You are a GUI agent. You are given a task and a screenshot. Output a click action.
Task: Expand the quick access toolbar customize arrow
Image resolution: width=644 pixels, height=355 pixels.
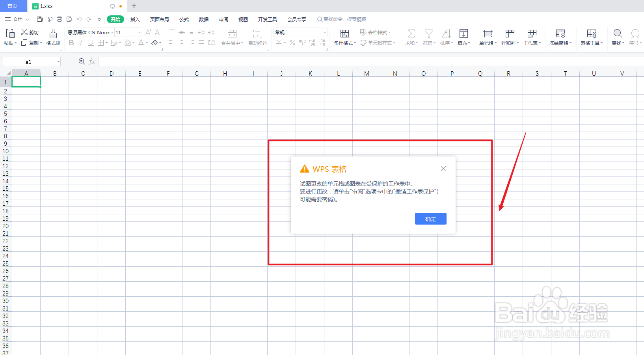(99, 19)
